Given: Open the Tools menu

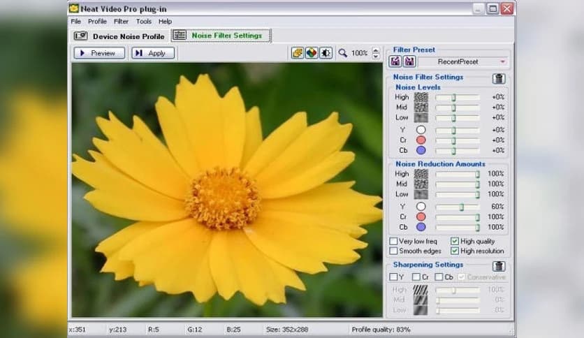Looking at the screenshot, I should click(144, 21).
